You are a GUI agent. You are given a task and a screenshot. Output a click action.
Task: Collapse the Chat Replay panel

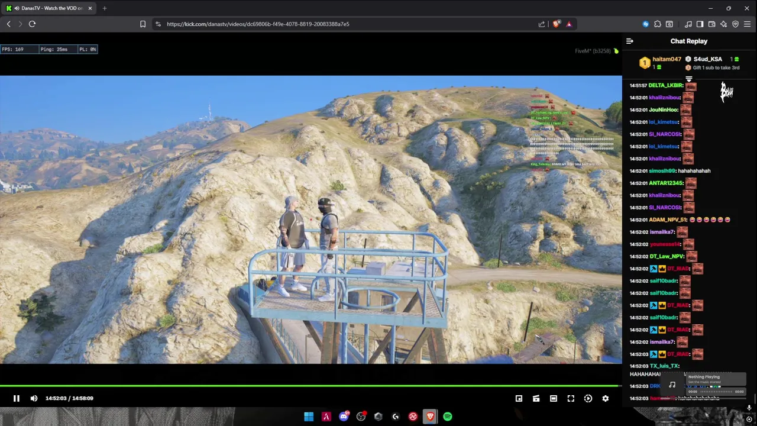(630, 41)
